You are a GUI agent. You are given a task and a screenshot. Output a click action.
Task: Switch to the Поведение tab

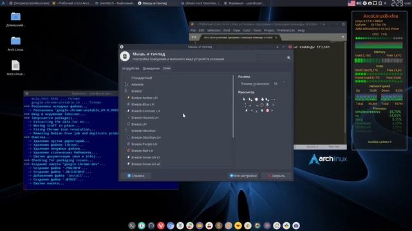(151, 69)
